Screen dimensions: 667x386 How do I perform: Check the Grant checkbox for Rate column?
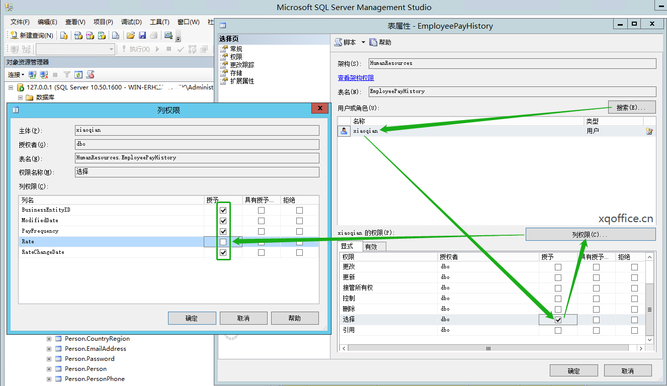tap(223, 242)
